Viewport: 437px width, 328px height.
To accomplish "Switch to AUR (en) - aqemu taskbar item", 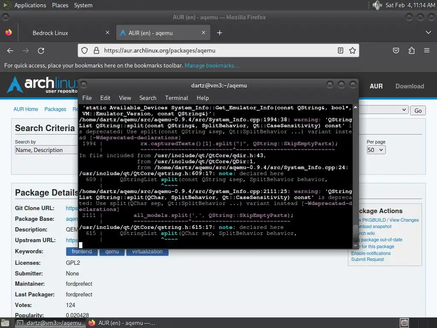I will [122, 323].
